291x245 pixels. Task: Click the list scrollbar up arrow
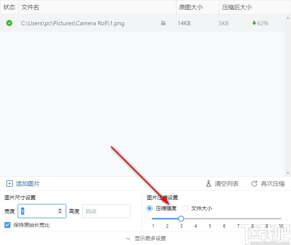click(x=288, y=18)
